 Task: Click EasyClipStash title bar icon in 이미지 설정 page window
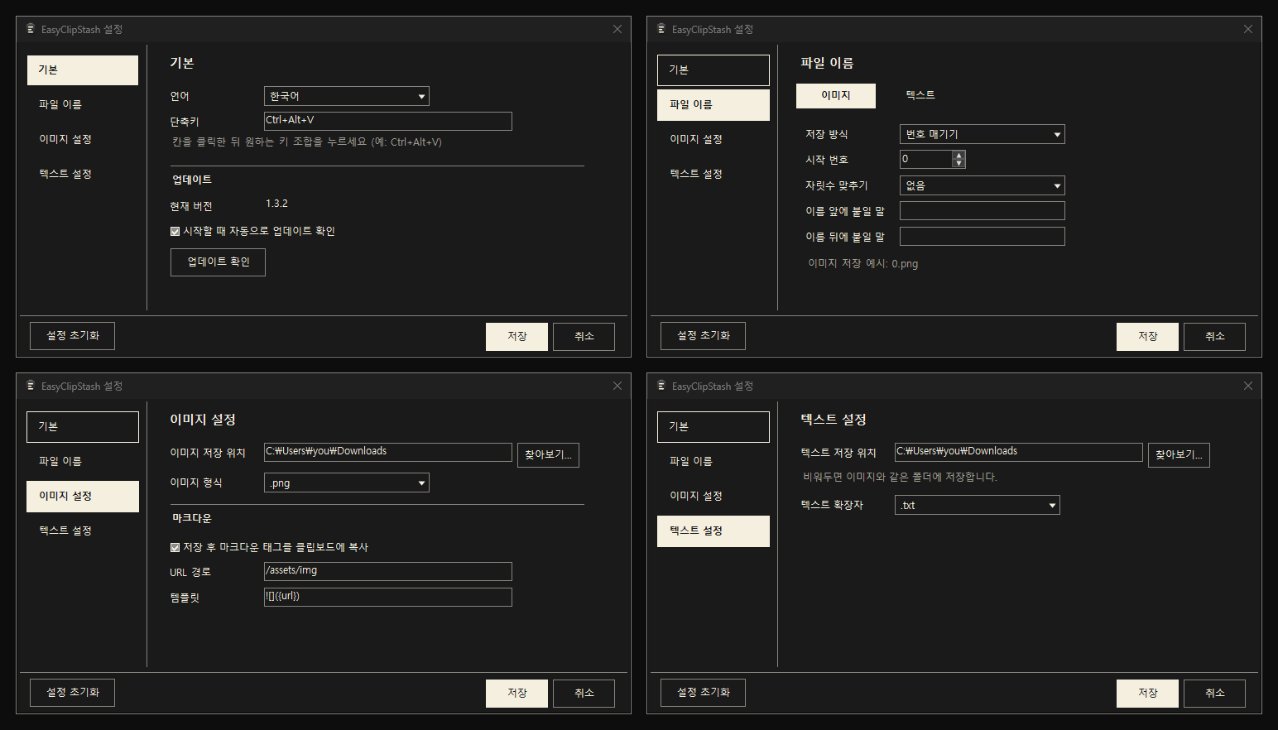[31, 386]
